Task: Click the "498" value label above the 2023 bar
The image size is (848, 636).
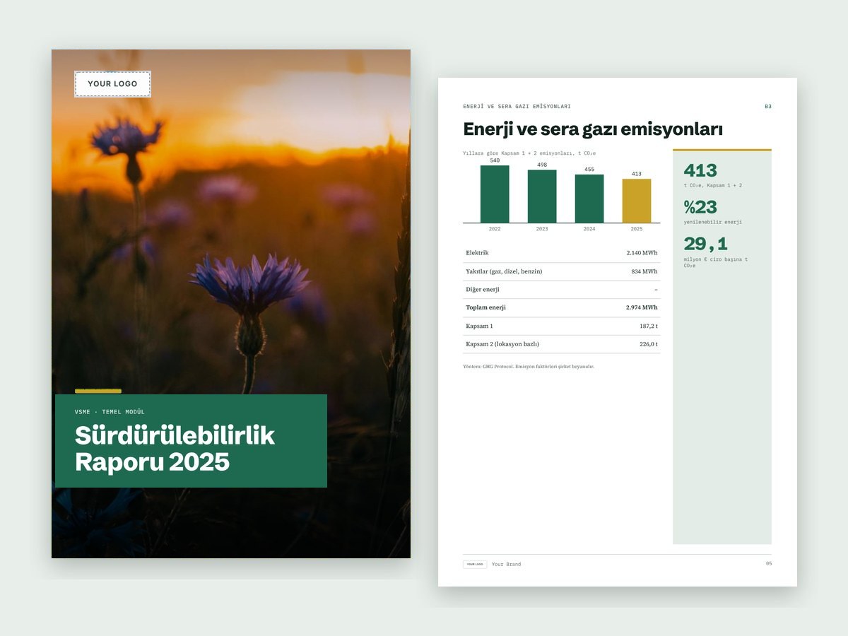Action: tap(542, 165)
